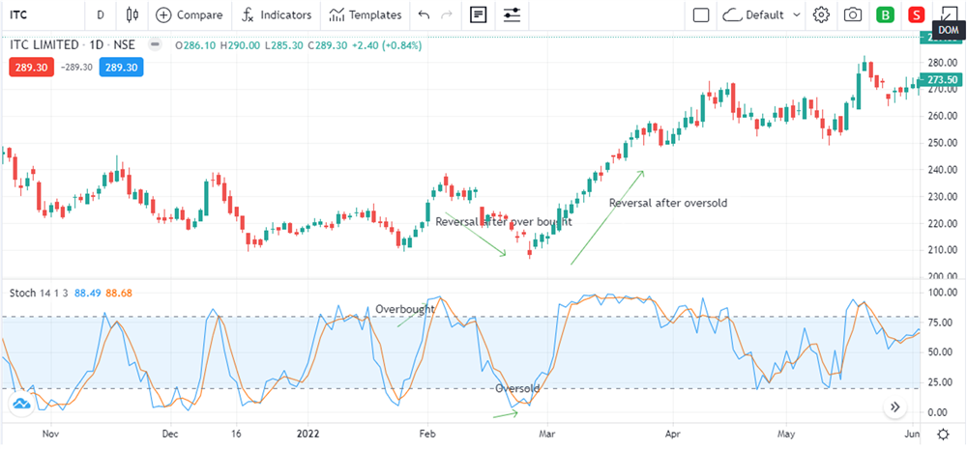Screen dimensions: 967x449
Task: Click the Stoch value 88.68
Action: (118, 294)
